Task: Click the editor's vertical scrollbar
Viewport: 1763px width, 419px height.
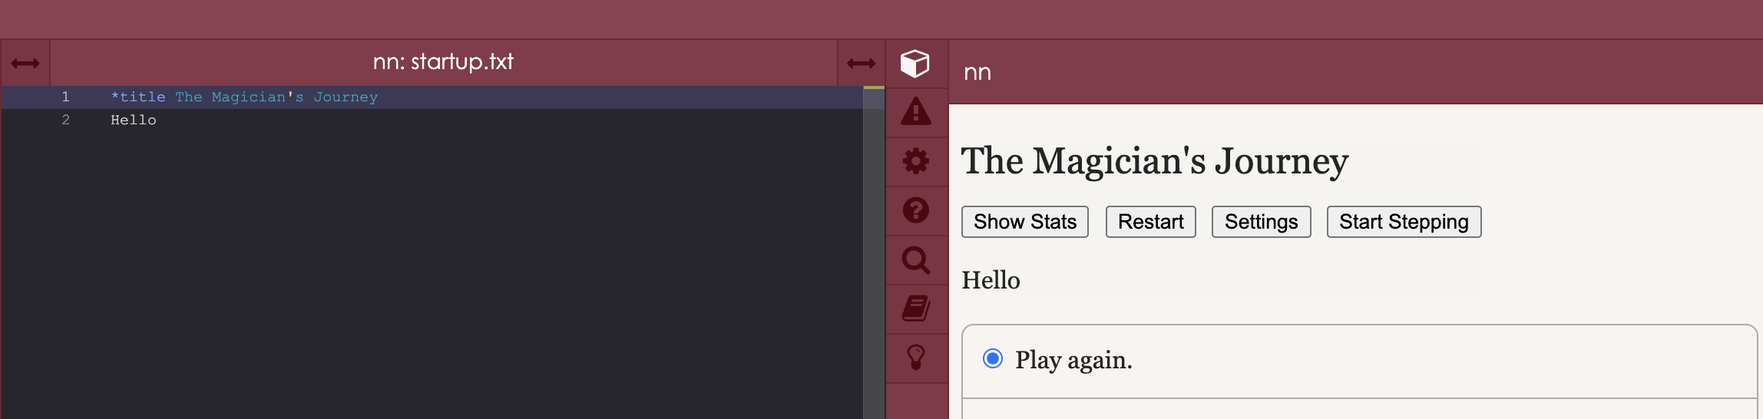Action: pos(874,253)
